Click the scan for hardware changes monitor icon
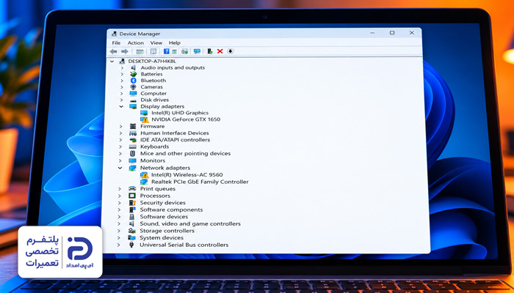514x293 pixels. point(197,51)
